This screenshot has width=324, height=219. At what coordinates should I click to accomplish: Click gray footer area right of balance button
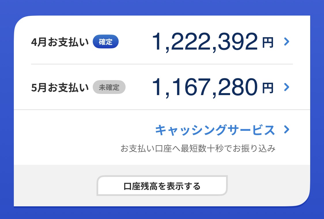(x=268, y=186)
